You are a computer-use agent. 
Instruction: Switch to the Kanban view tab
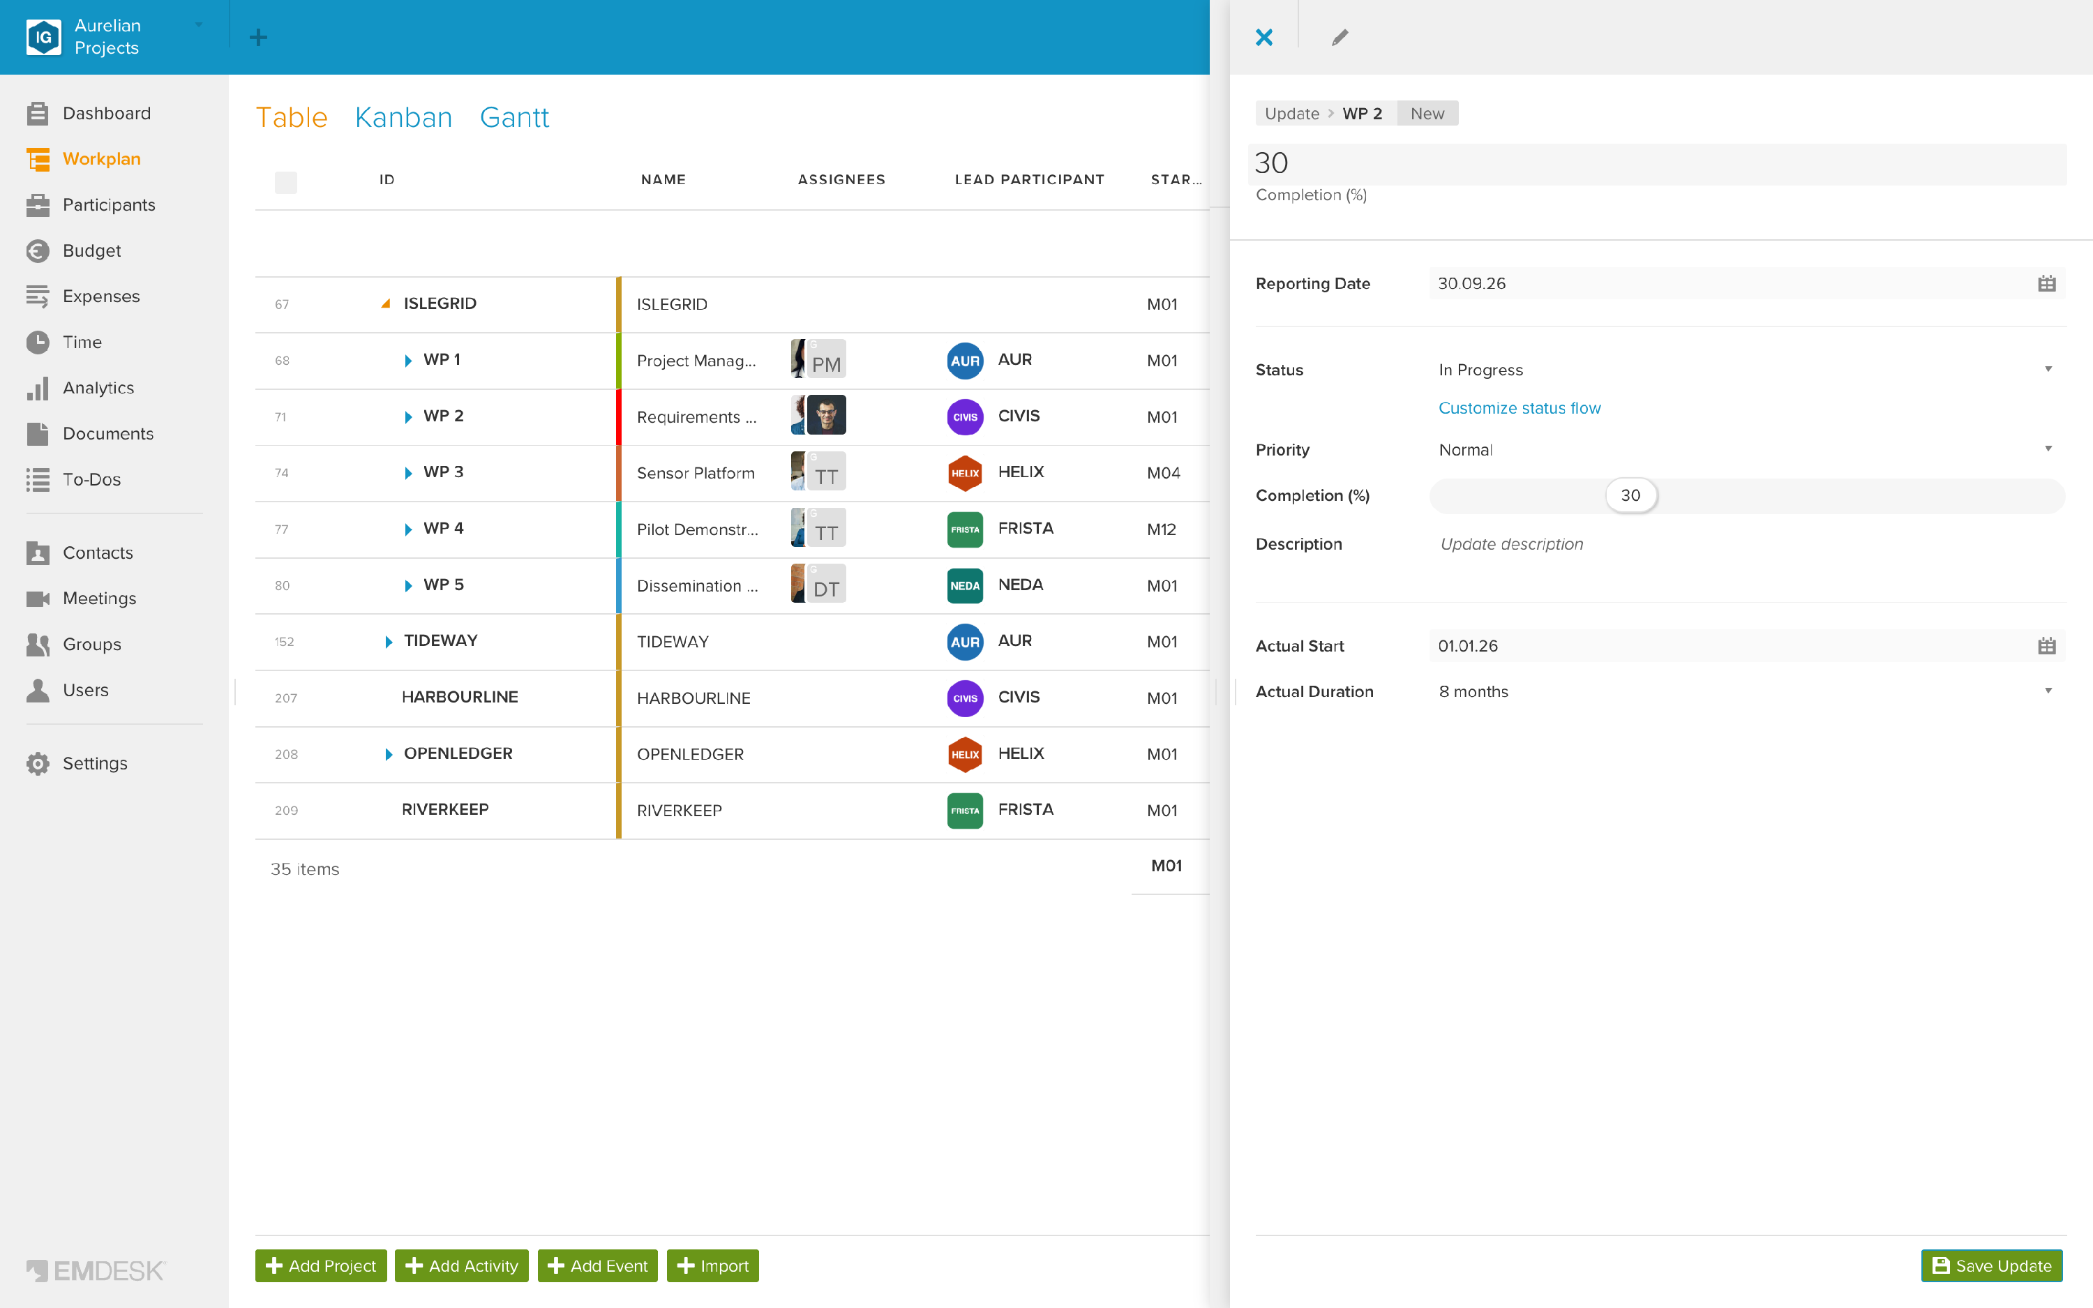click(403, 118)
